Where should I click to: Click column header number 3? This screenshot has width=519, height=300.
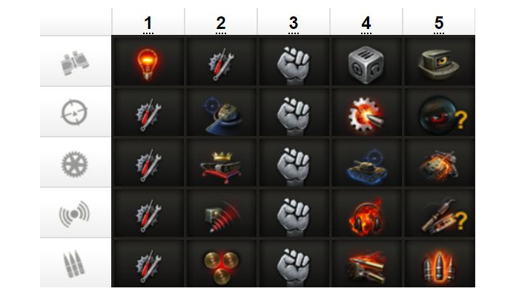coord(294,23)
